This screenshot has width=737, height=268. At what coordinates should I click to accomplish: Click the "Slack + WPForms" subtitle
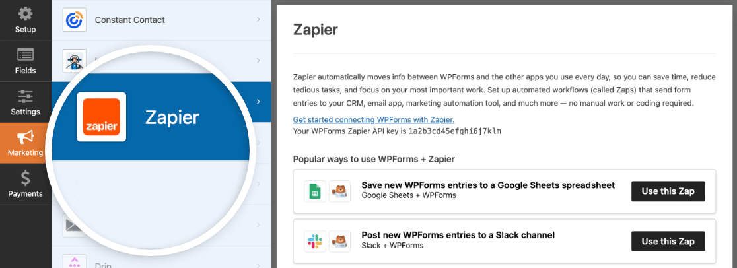pyautogui.click(x=392, y=246)
